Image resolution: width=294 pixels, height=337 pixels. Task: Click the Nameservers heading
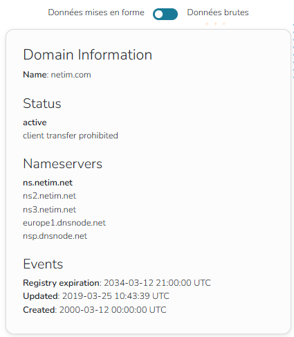click(x=62, y=164)
